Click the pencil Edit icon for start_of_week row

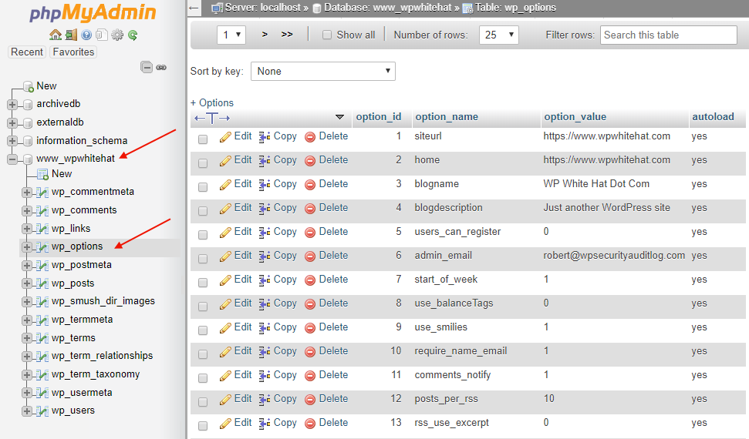[x=225, y=280]
